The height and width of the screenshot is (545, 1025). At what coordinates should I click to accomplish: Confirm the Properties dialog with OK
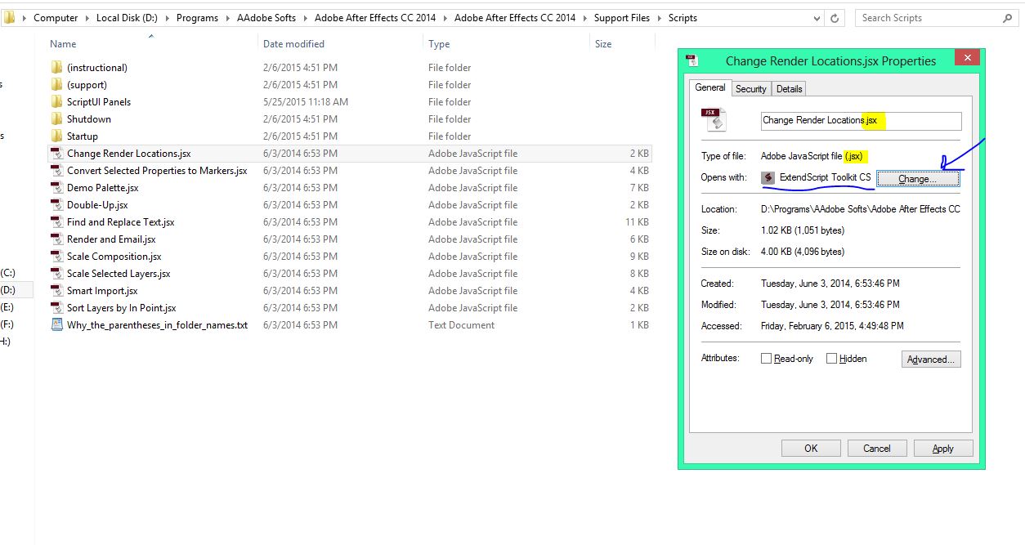click(x=811, y=448)
